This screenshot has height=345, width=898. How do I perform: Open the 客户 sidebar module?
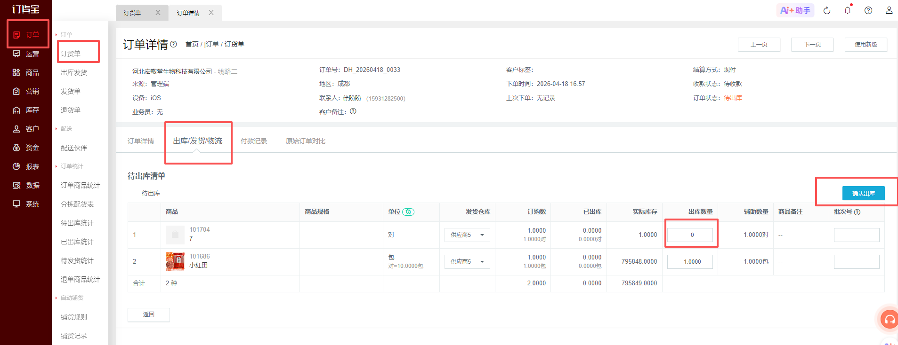(26, 129)
